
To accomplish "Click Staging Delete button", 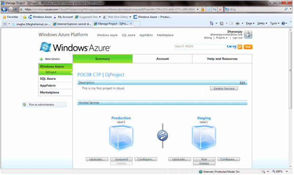I will click(x=204, y=164).
